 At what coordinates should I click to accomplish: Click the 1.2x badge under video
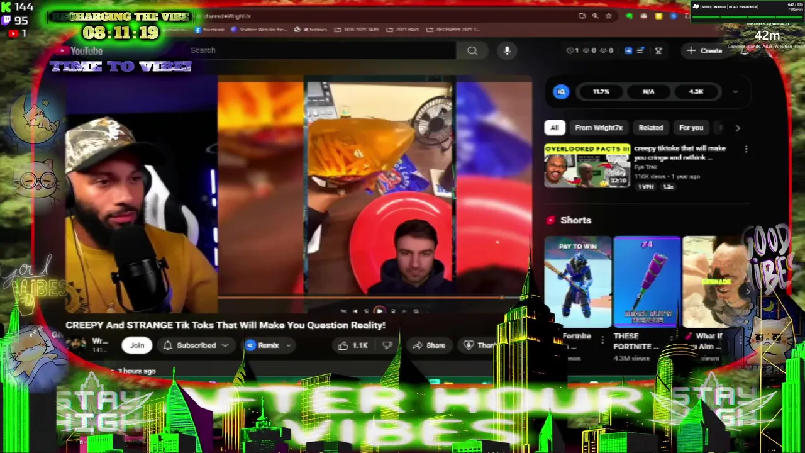pos(667,187)
